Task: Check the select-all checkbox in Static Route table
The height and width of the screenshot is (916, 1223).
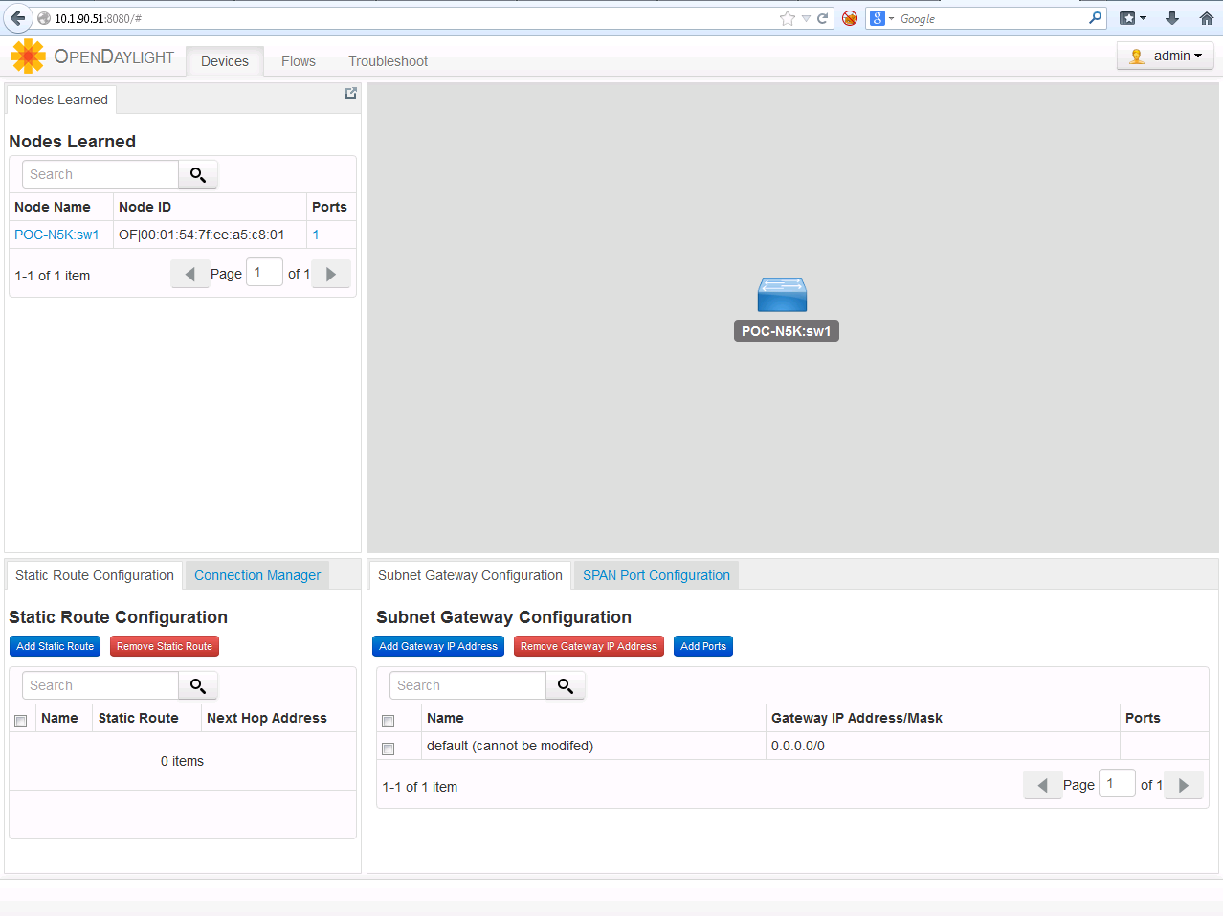Action: pyautogui.click(x=20, y=720)
